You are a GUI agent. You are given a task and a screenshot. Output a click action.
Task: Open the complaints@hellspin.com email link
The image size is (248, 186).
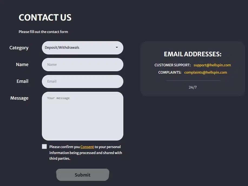206,72
